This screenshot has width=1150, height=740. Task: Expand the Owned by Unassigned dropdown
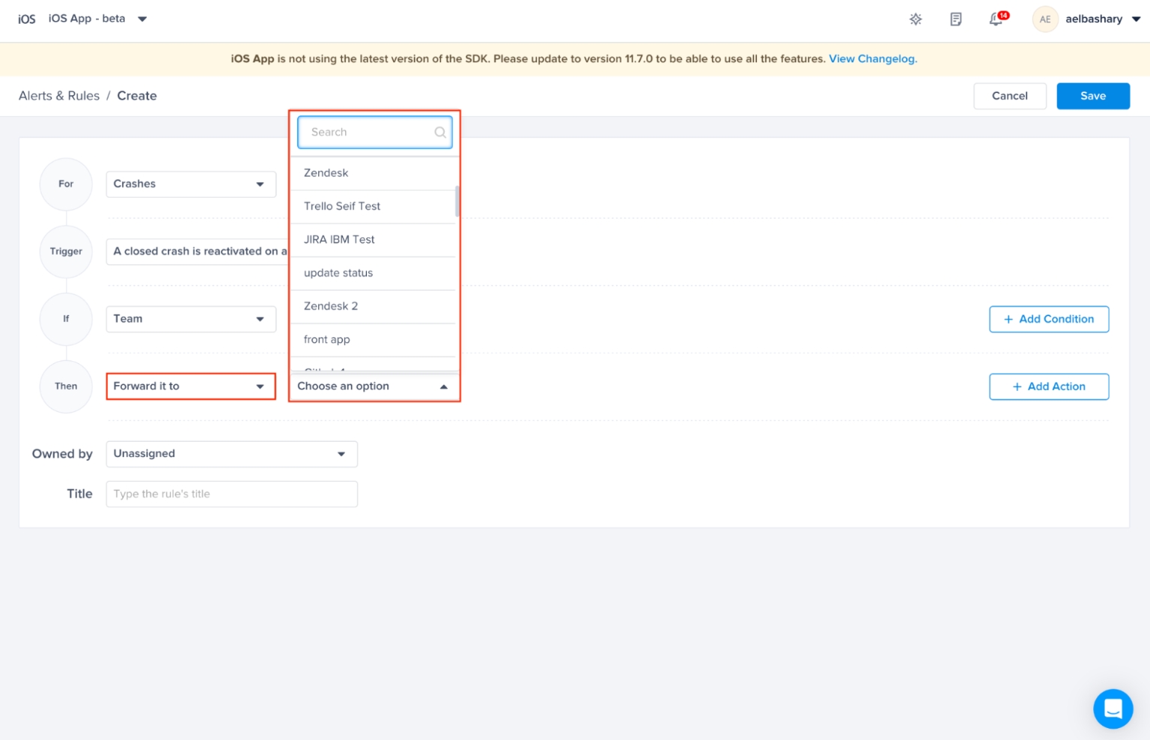[231, 454]
